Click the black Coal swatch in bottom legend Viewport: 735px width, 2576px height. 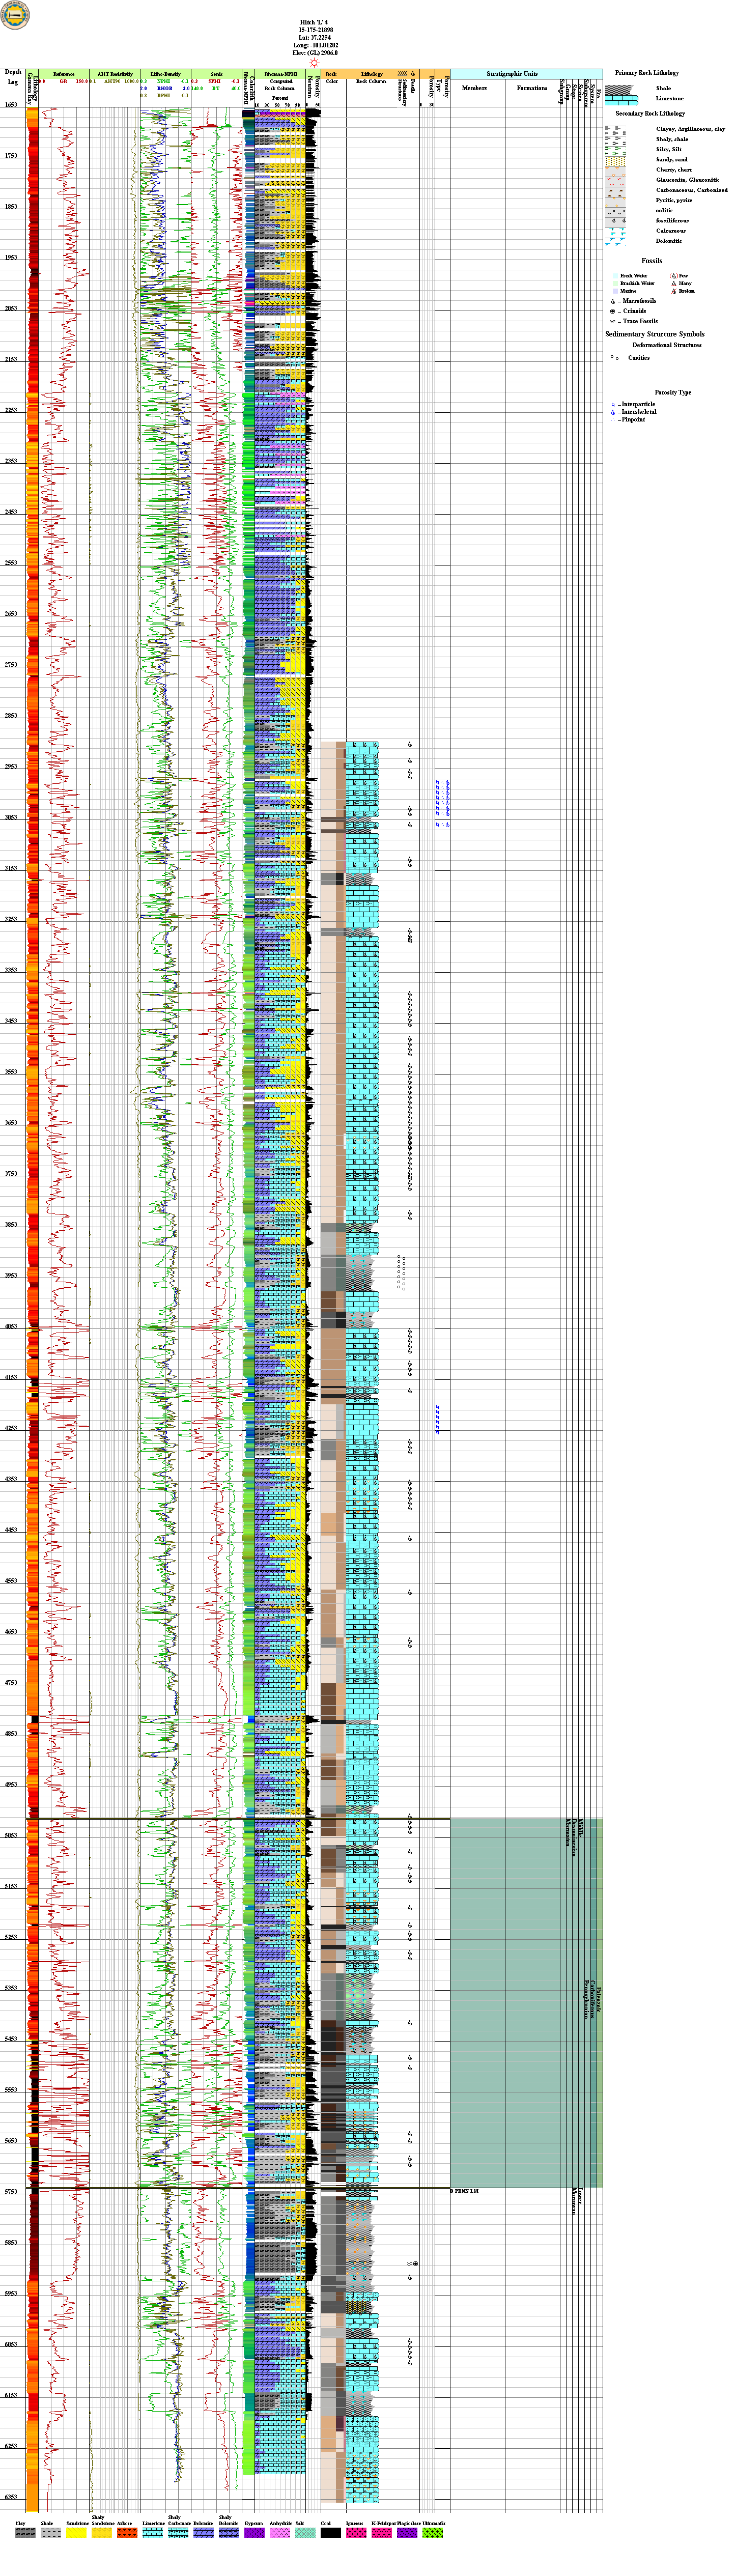[x=330, y=2533]
